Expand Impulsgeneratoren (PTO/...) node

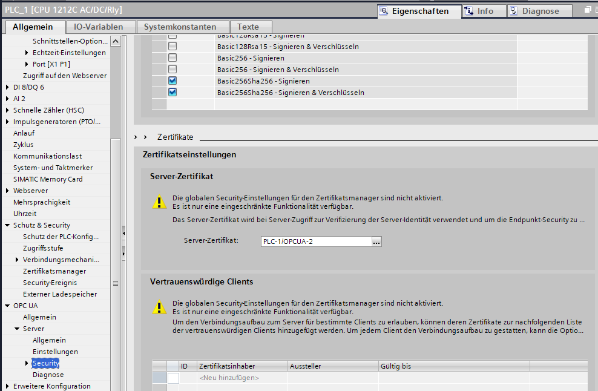coord(7,122)
